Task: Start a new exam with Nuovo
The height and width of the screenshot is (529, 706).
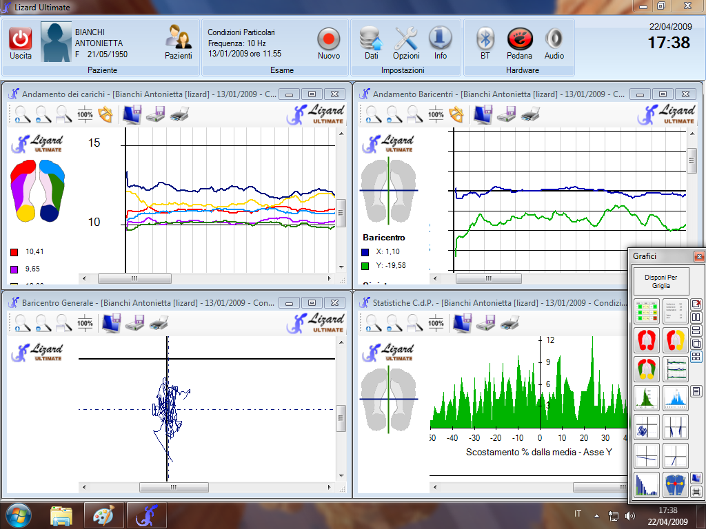Action: pos(329,39)
